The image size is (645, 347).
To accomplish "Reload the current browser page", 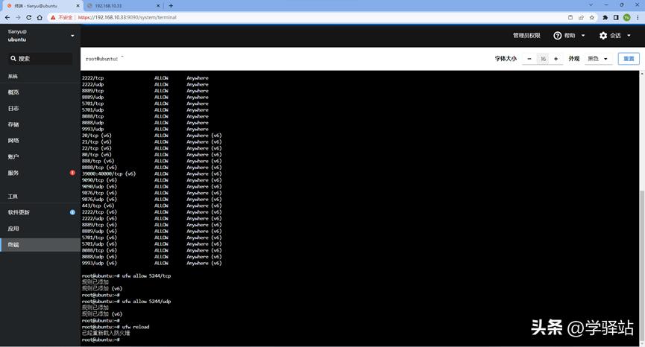I will pos(29,17).
